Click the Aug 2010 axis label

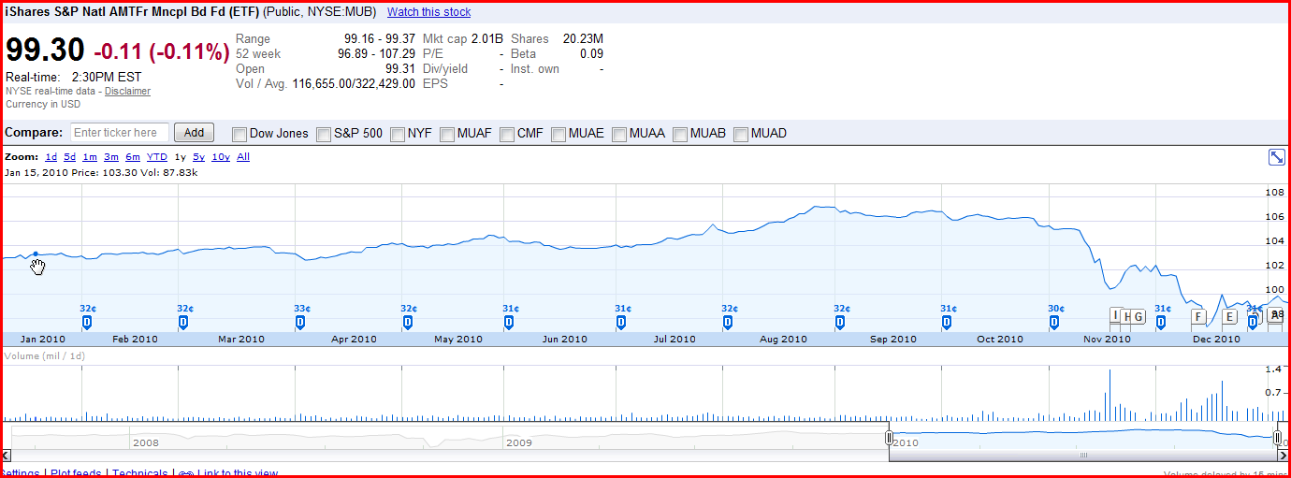click(783, 340)
